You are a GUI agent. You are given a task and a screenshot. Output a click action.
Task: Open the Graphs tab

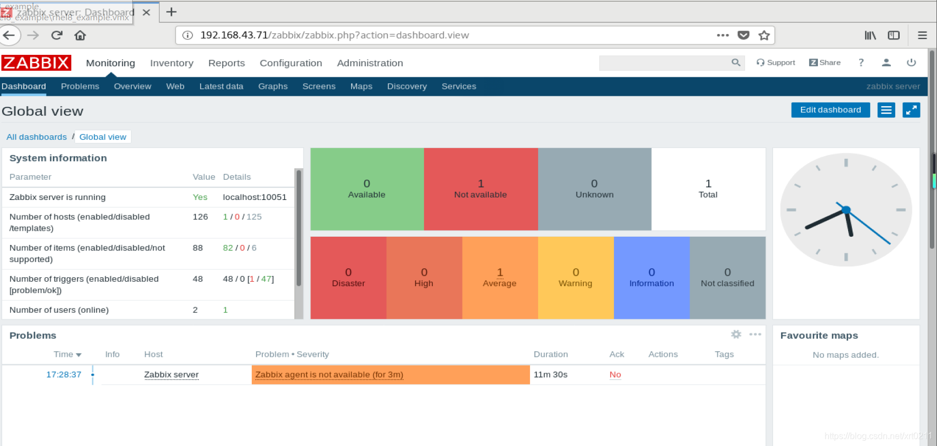coord(273,86)
